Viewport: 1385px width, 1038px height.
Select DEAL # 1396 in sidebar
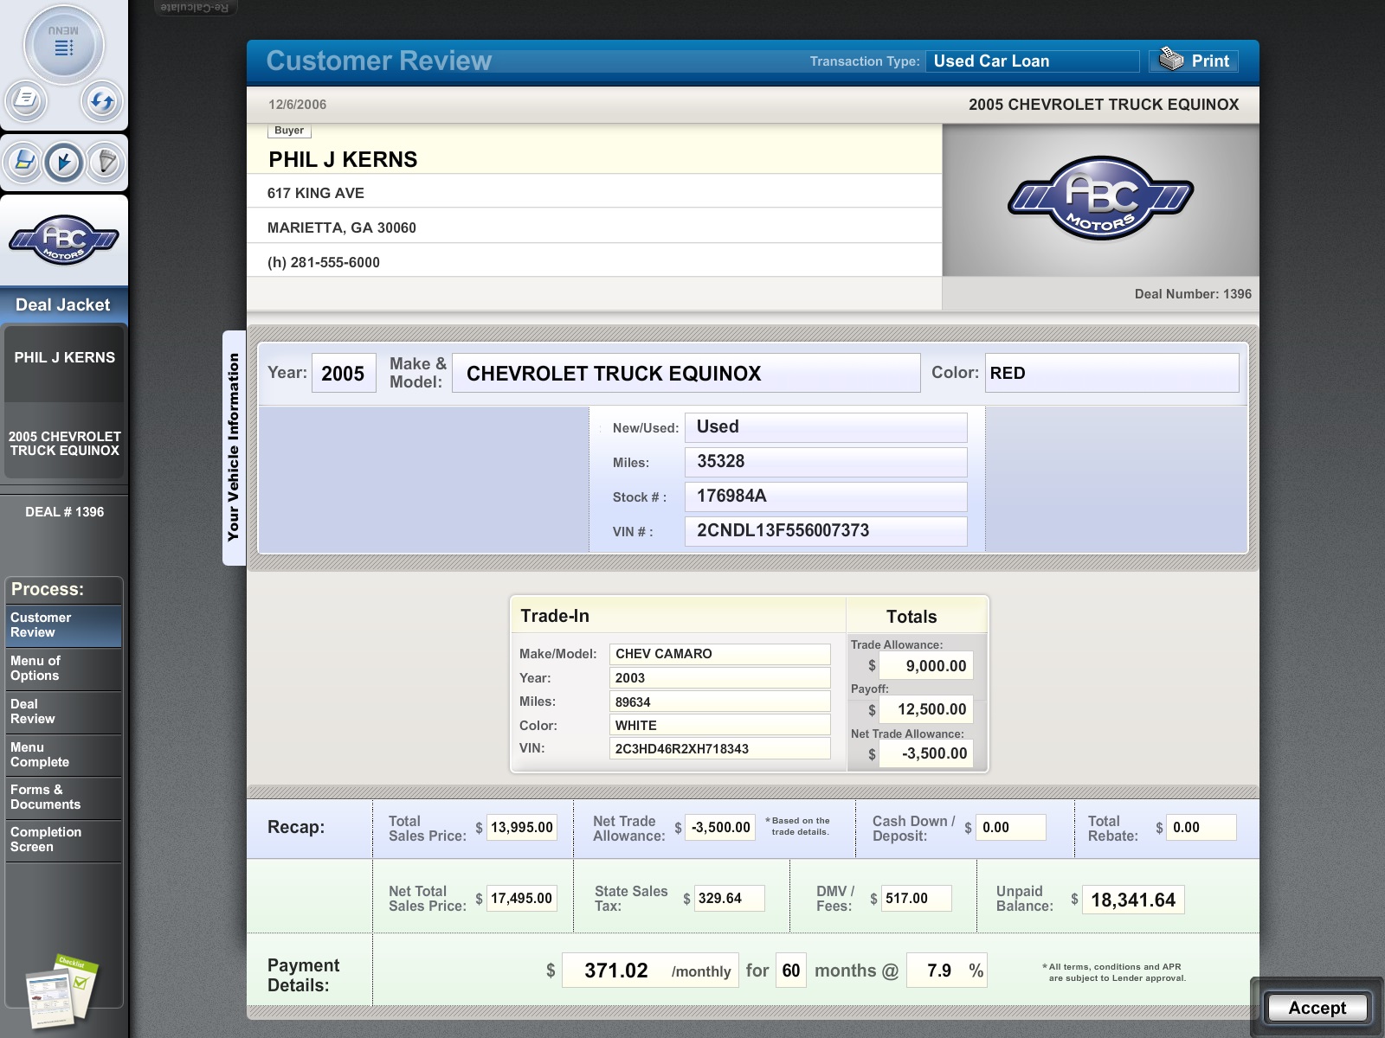click(x=64, y=512)
